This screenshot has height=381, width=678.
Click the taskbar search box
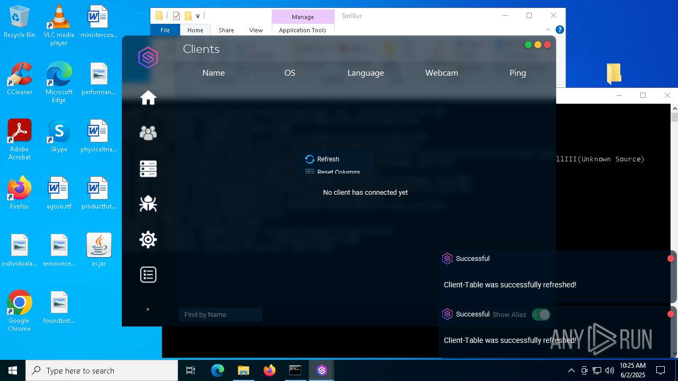click(x=102, y=370)
